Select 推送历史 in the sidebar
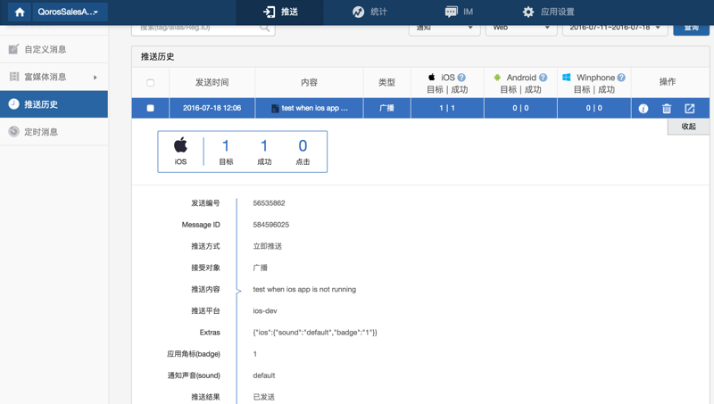The width and height of the screenshot is (714, 404). [x=54, y=104]
